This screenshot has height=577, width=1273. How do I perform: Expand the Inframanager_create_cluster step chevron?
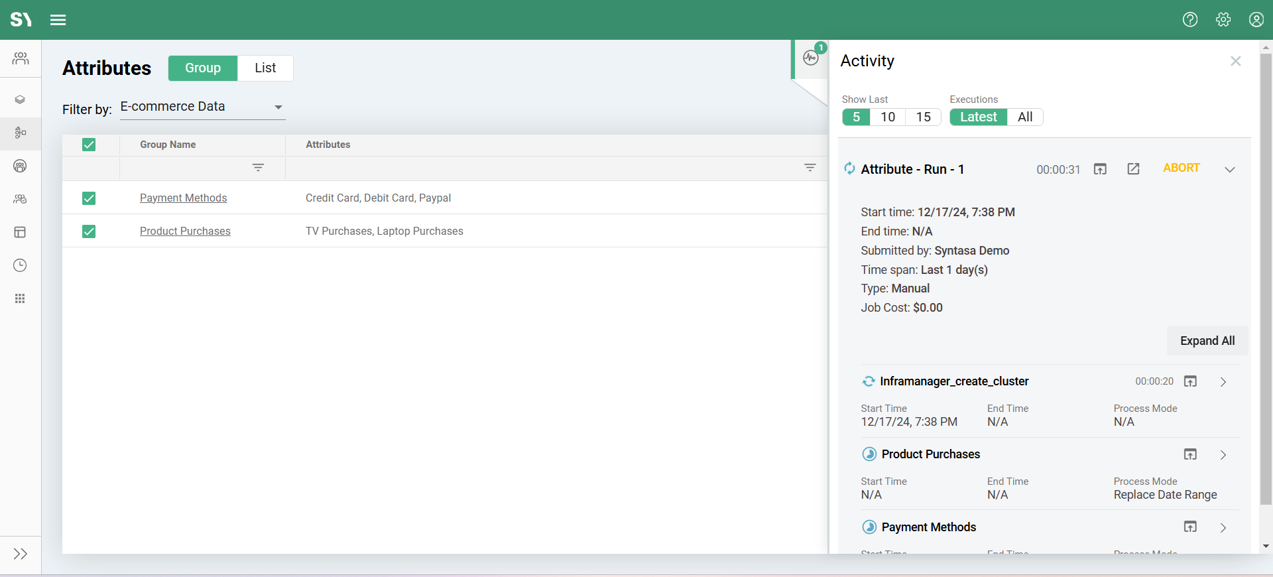[x=1223, y=382]
